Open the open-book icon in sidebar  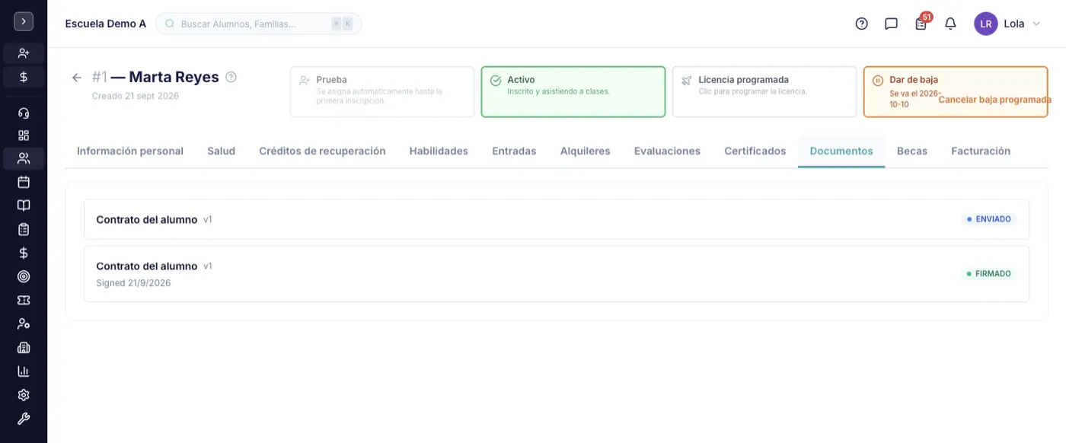click(x=24, y=206)
